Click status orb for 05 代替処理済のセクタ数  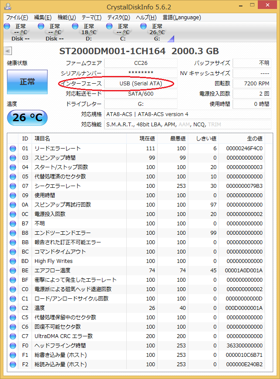(13, 177)
